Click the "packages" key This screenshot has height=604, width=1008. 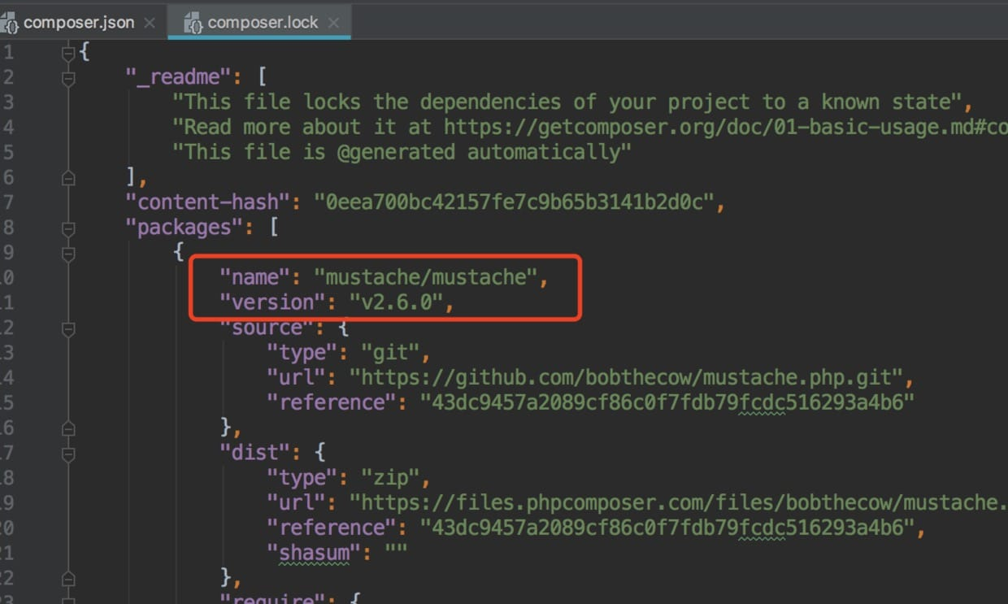tap(185, 228)
